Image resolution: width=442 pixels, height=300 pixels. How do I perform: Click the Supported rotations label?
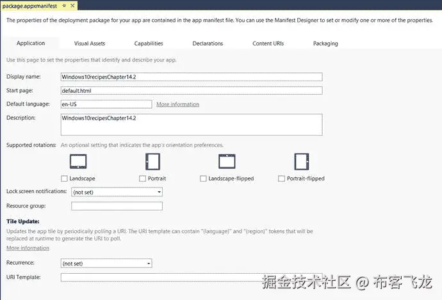[31, 145]
